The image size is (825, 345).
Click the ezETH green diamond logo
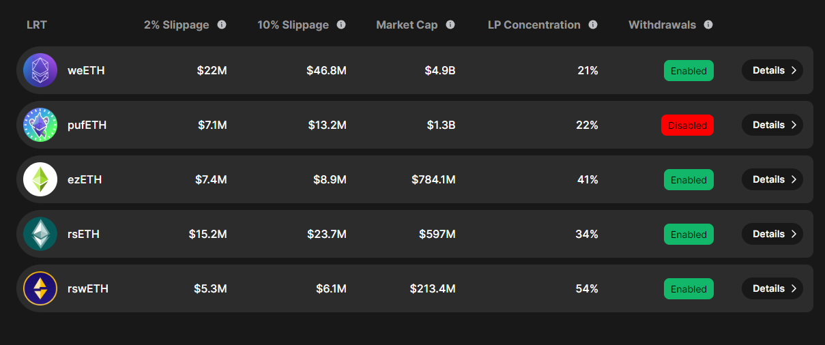[40, 179]
